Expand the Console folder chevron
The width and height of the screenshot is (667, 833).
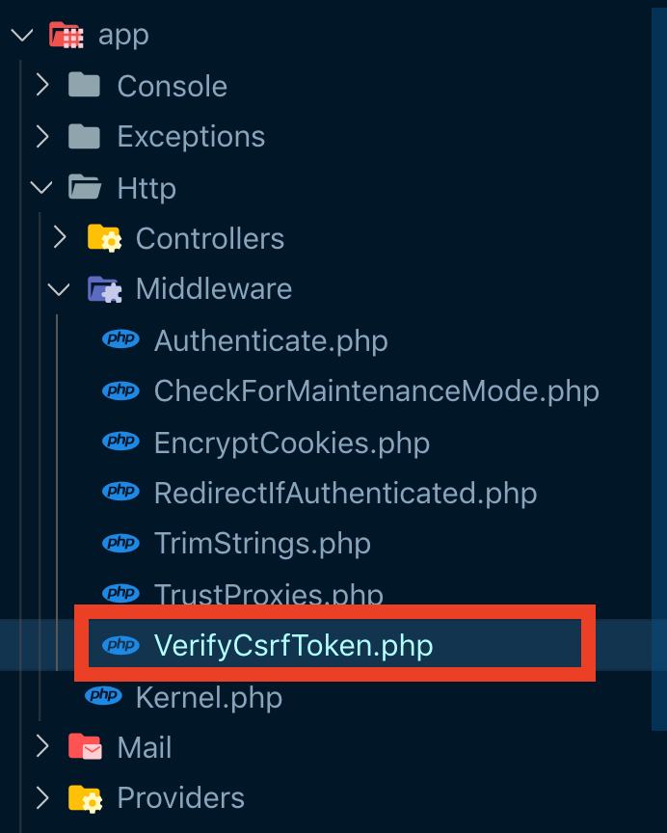(41, 86)
